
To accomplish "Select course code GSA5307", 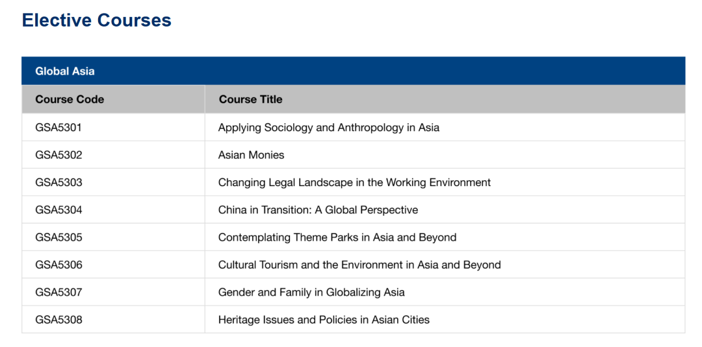I will 58,293.
